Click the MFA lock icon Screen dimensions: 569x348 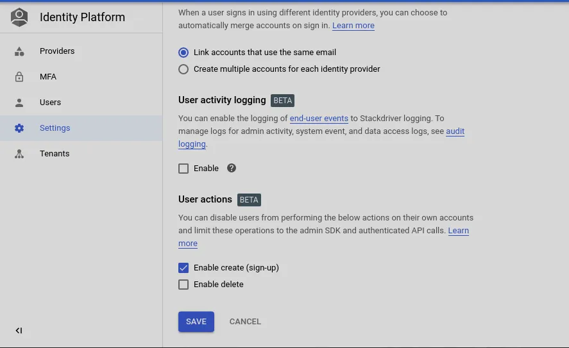coord(19,77)
